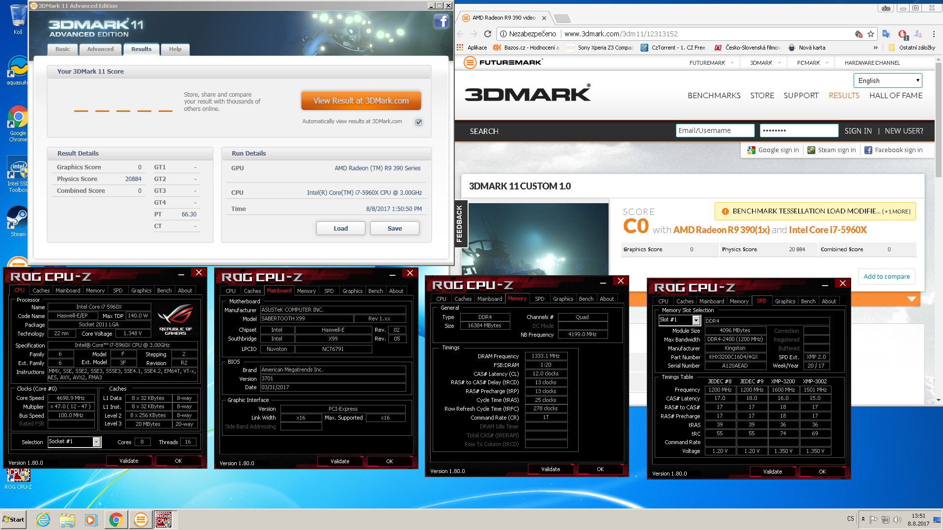Open the Intel SSD Toolbox desktop shortcut

(18, 175)
